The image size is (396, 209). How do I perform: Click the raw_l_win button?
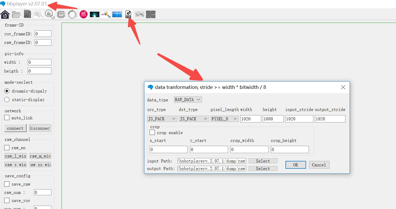(x=15, y=156)
